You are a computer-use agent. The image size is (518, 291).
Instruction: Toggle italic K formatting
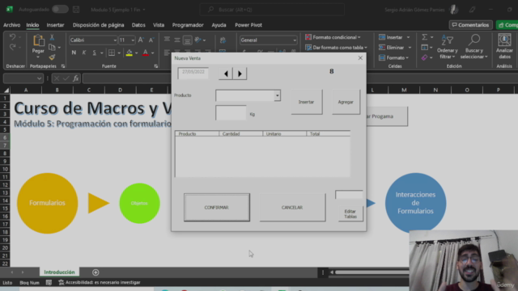84,53
